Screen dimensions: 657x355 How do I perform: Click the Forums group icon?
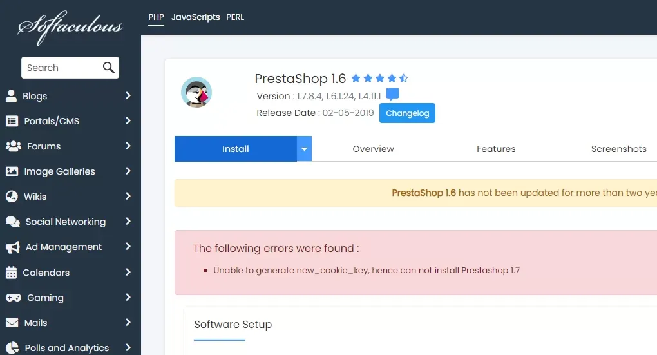[x=14, y=146]
